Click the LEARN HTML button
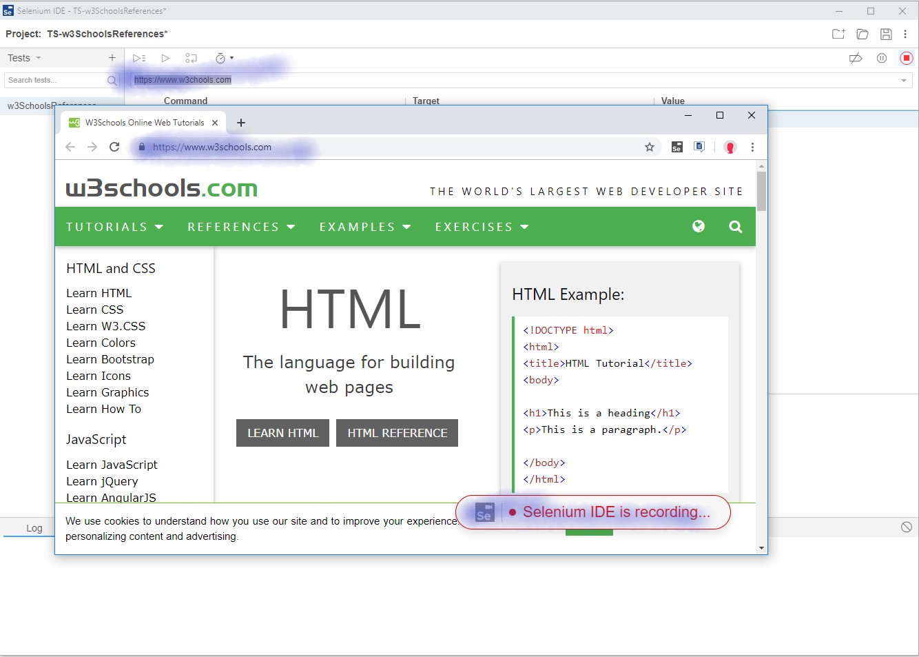Screen dimensions: 919x657 coord(282,433)
